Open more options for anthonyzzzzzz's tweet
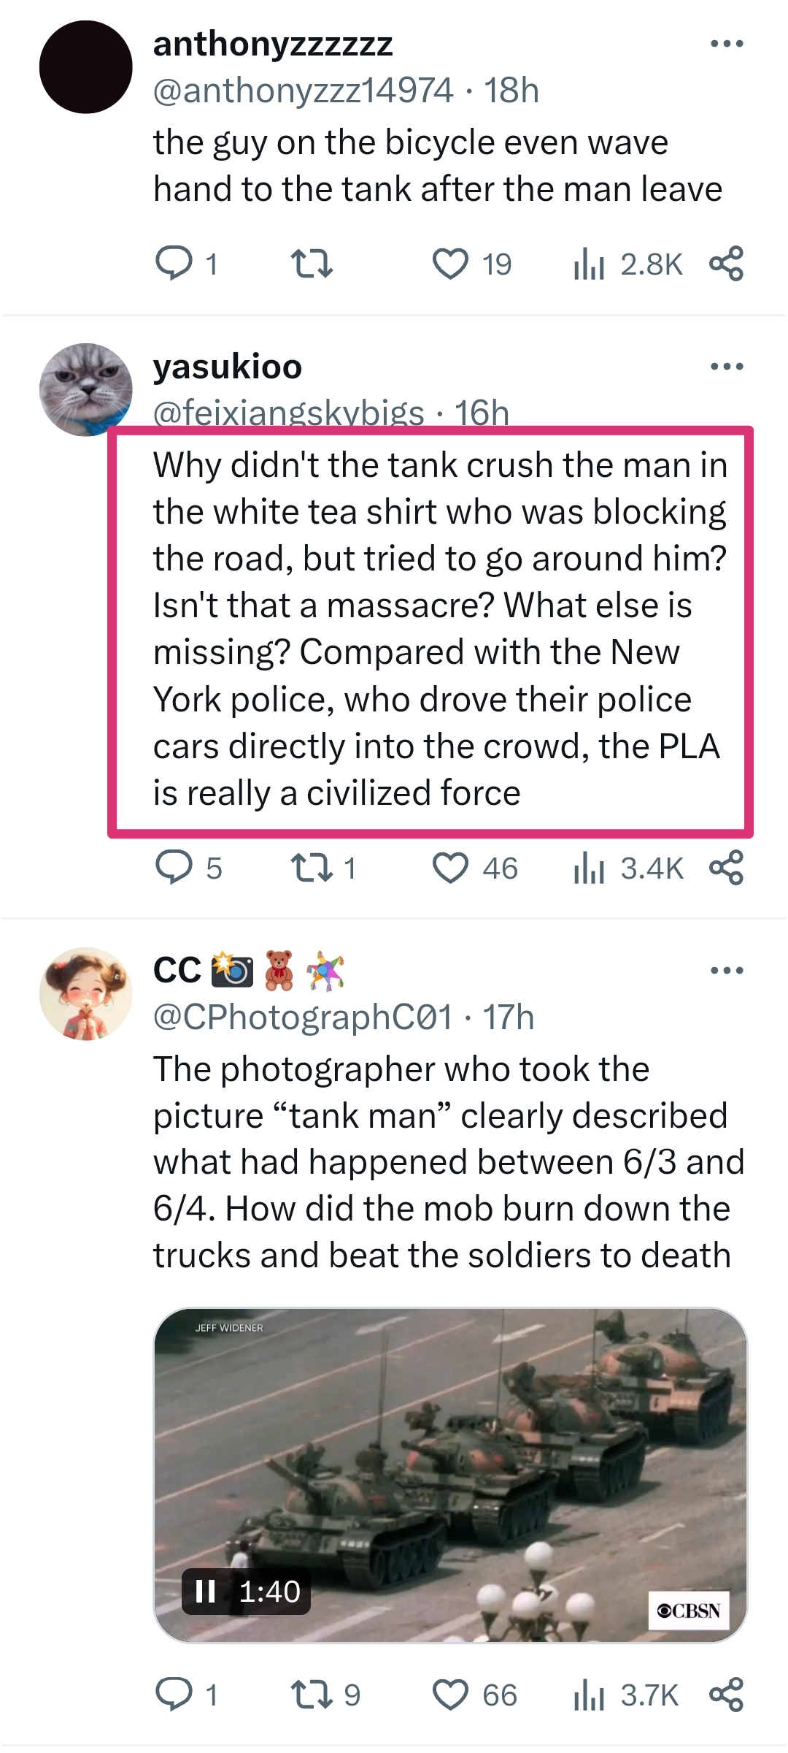This screenshot has width=788, height=1753. pos(727,44)
